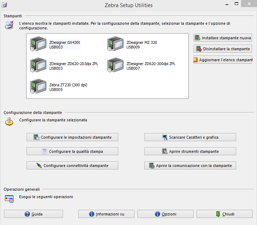Open Aprire strumenti stampante

coord(190,151)
